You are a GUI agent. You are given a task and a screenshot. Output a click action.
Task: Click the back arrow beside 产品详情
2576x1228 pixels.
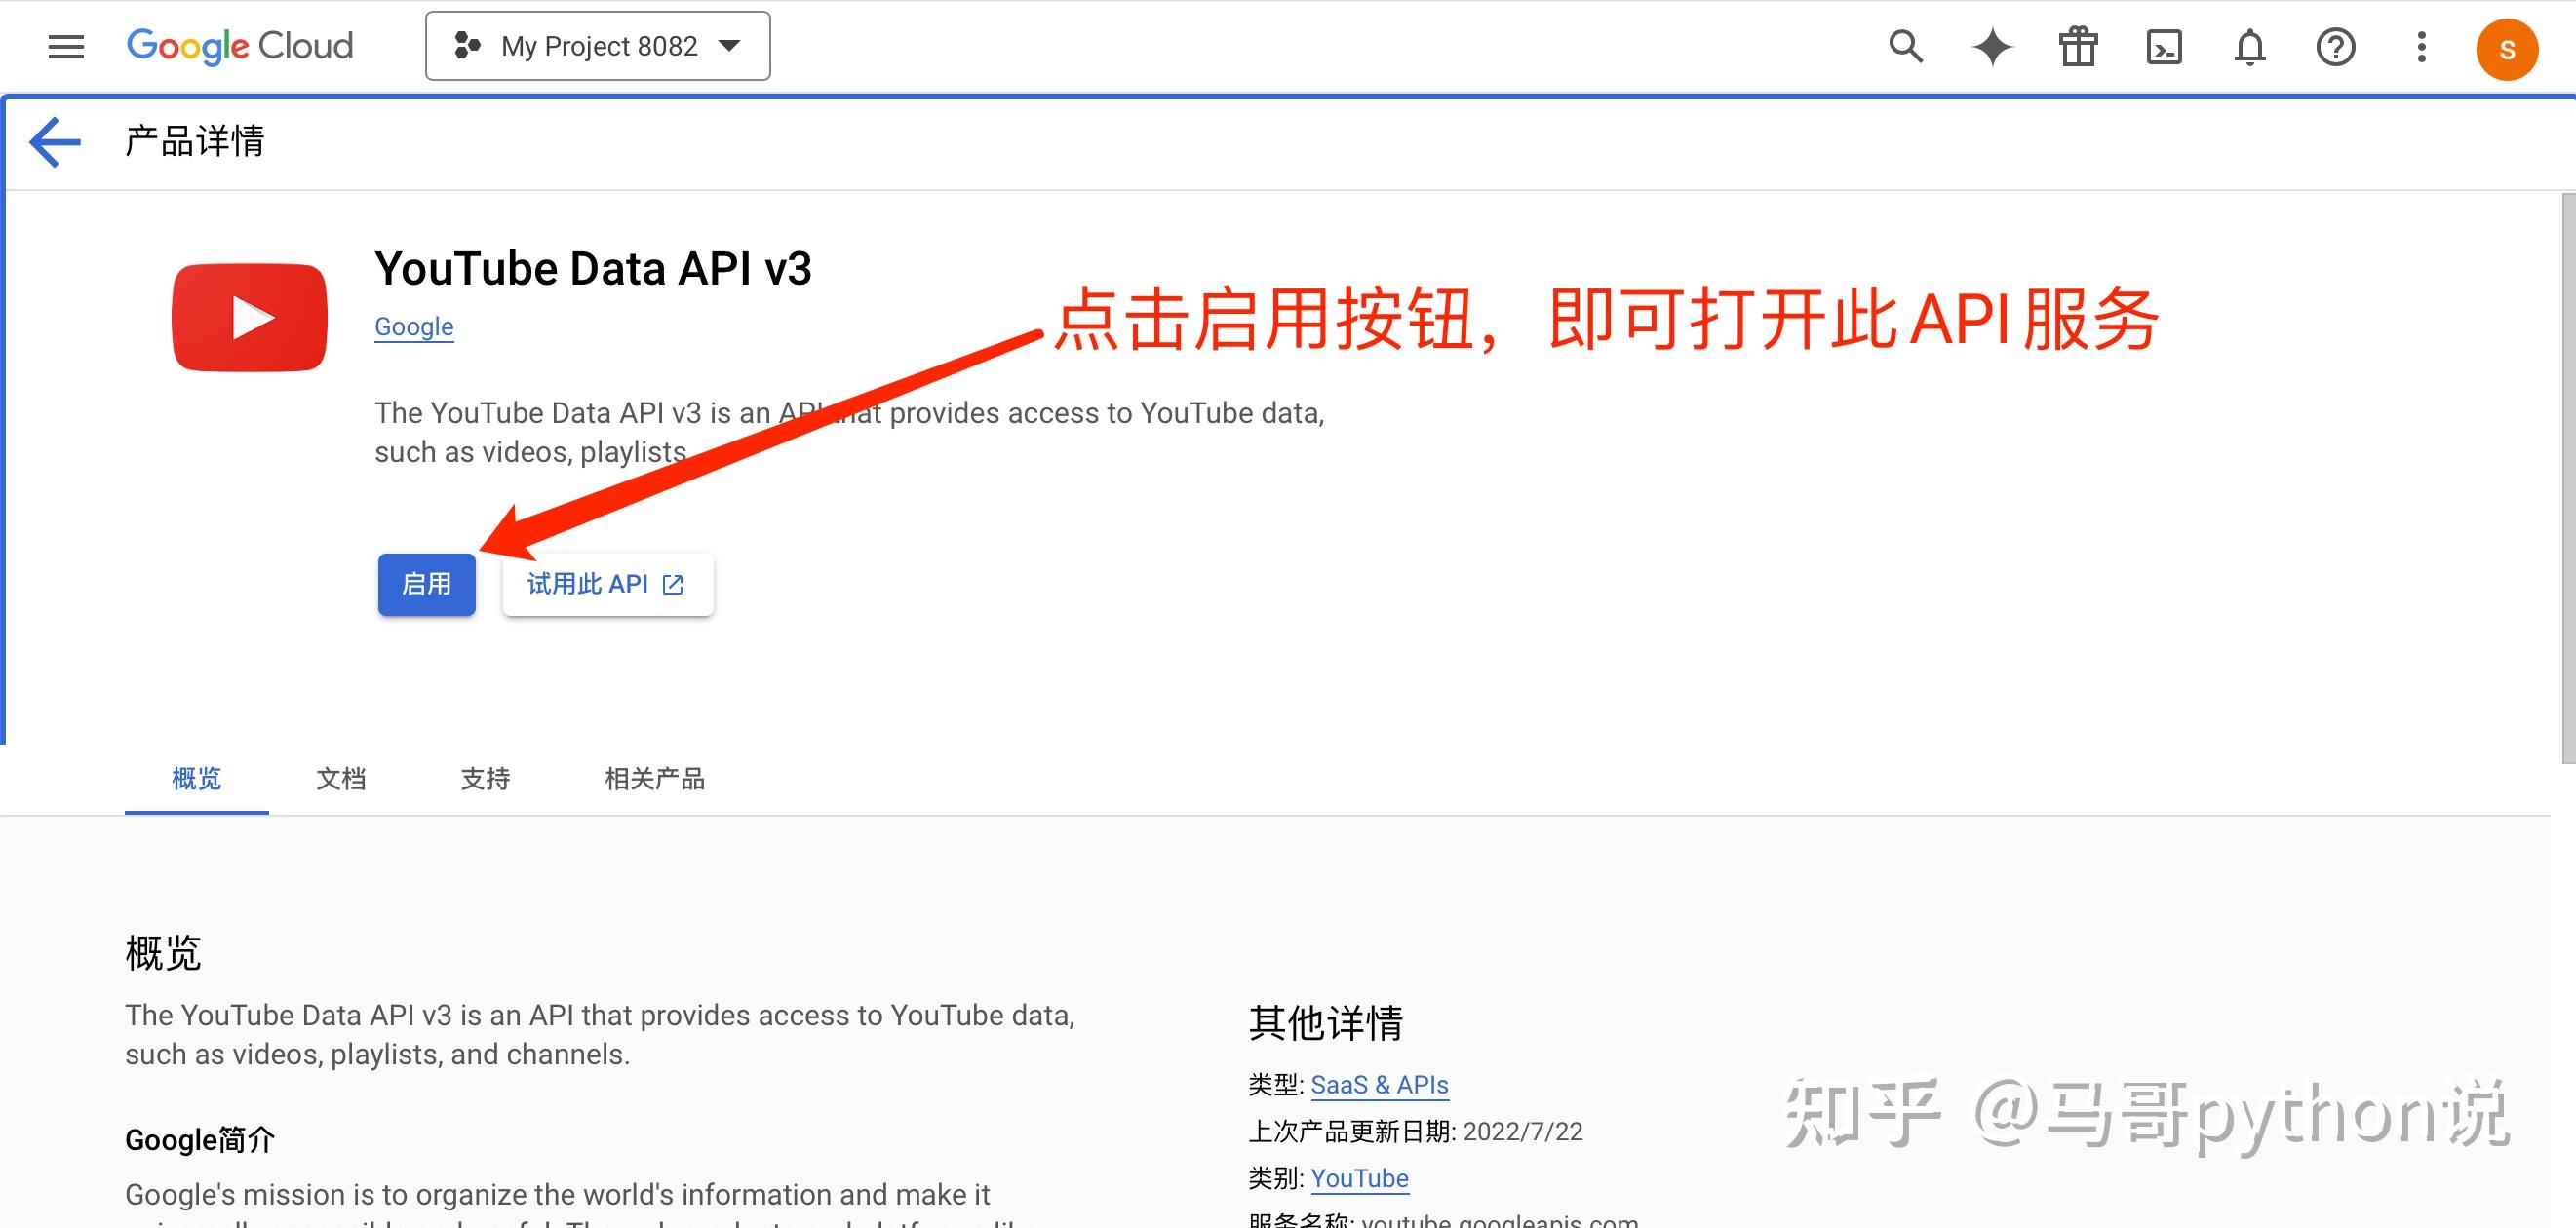pyautogui.click(x=54, y=141)
